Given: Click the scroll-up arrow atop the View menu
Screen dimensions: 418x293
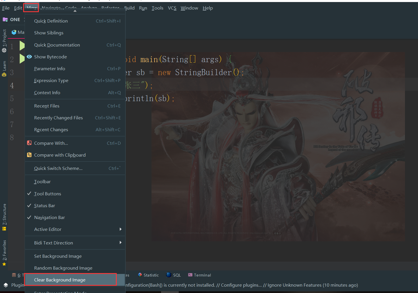Looking at the screenshot, I should point(75,11).
